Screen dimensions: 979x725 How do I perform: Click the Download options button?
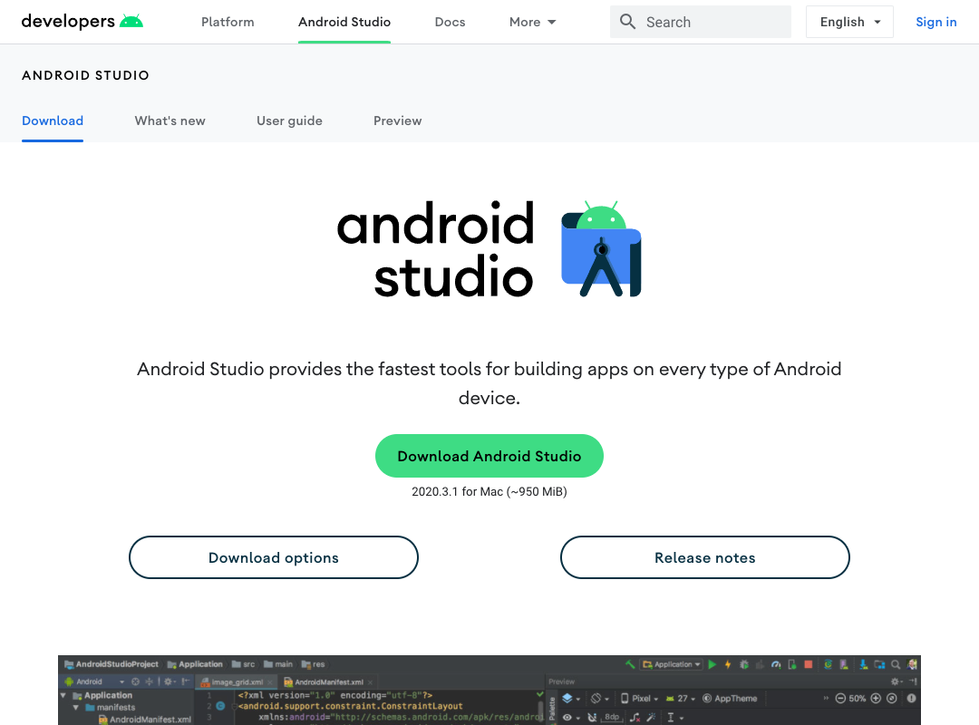(x=274, y=557)
